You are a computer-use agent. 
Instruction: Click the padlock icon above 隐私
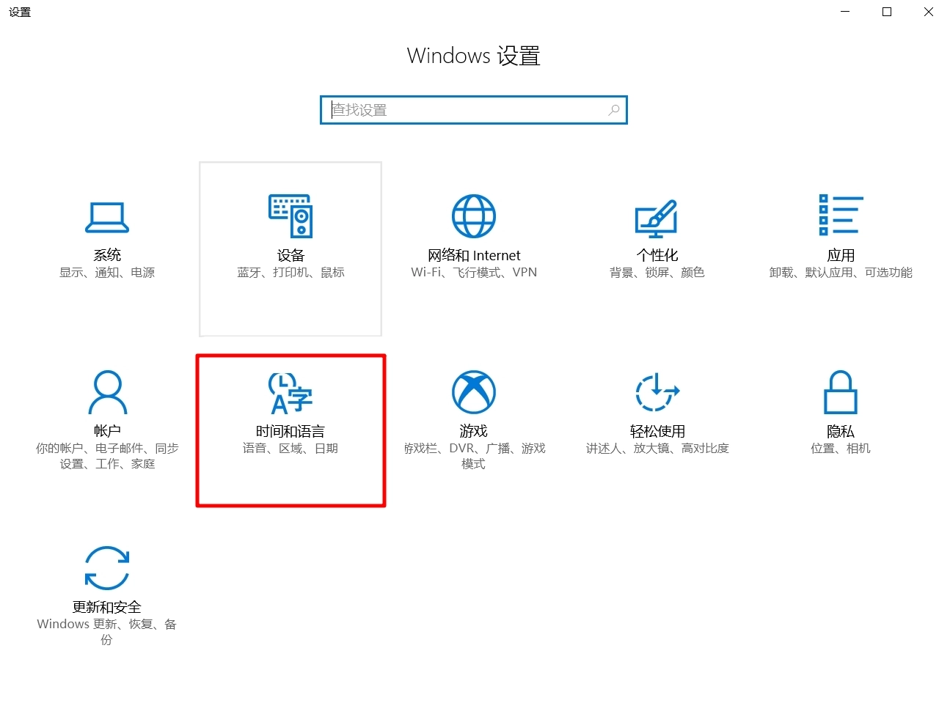pyautogui.click(x=841, y=391)
